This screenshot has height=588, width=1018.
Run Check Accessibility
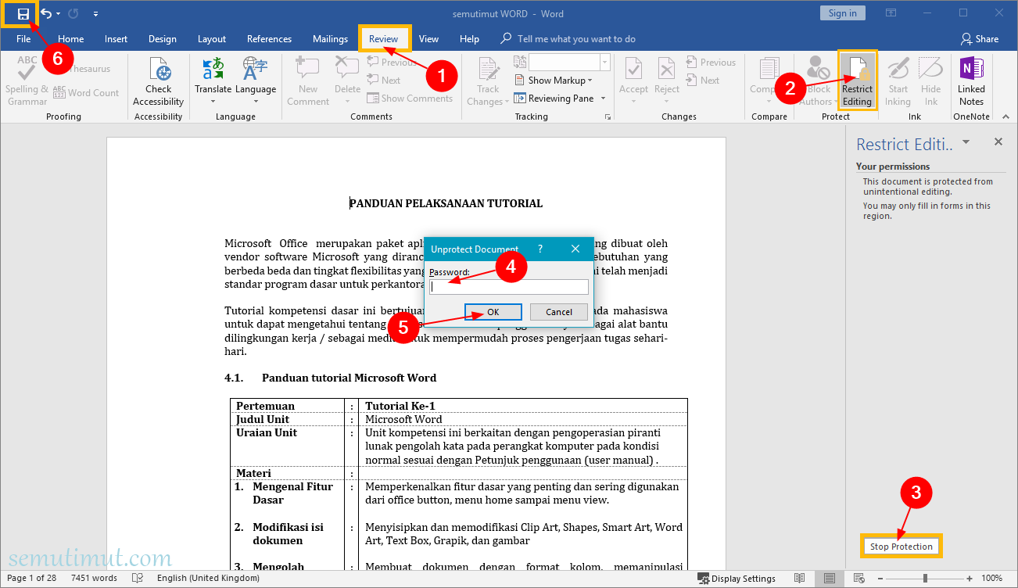tap(158, 81)
